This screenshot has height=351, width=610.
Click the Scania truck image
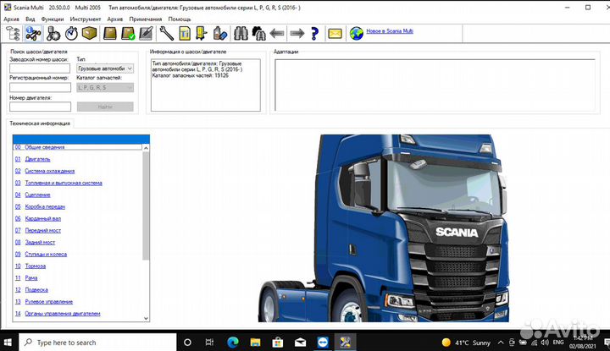tap(384, 228)
